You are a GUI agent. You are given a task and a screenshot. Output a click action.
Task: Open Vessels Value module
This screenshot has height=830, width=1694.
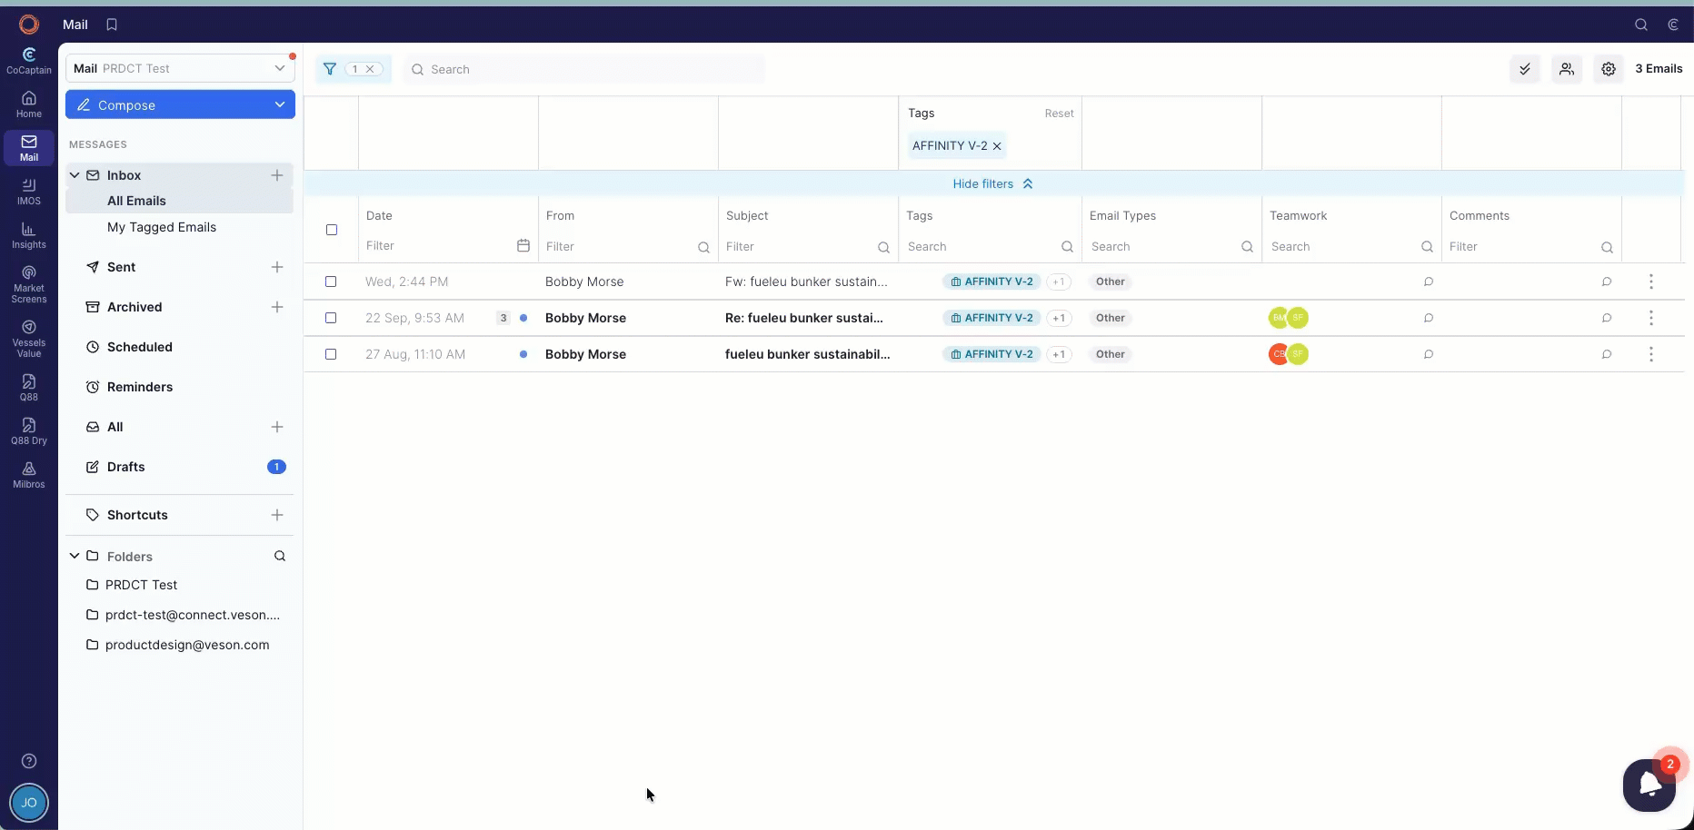pos(29,339)
